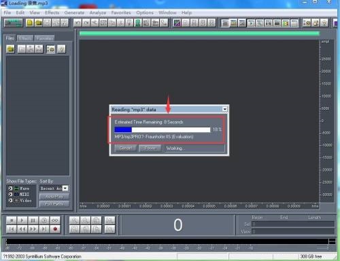Toggle the MIDI file type checkbox
340x261 pixels.
click(10, 195)
